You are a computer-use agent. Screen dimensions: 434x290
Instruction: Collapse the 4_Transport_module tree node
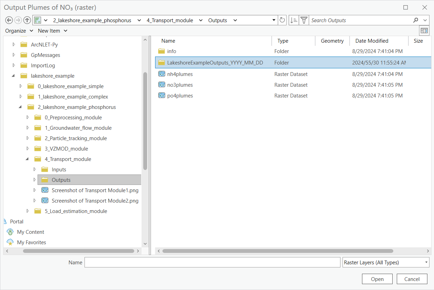28,159
